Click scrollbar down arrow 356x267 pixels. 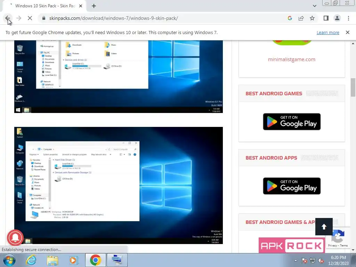click(x=353, y=250)
